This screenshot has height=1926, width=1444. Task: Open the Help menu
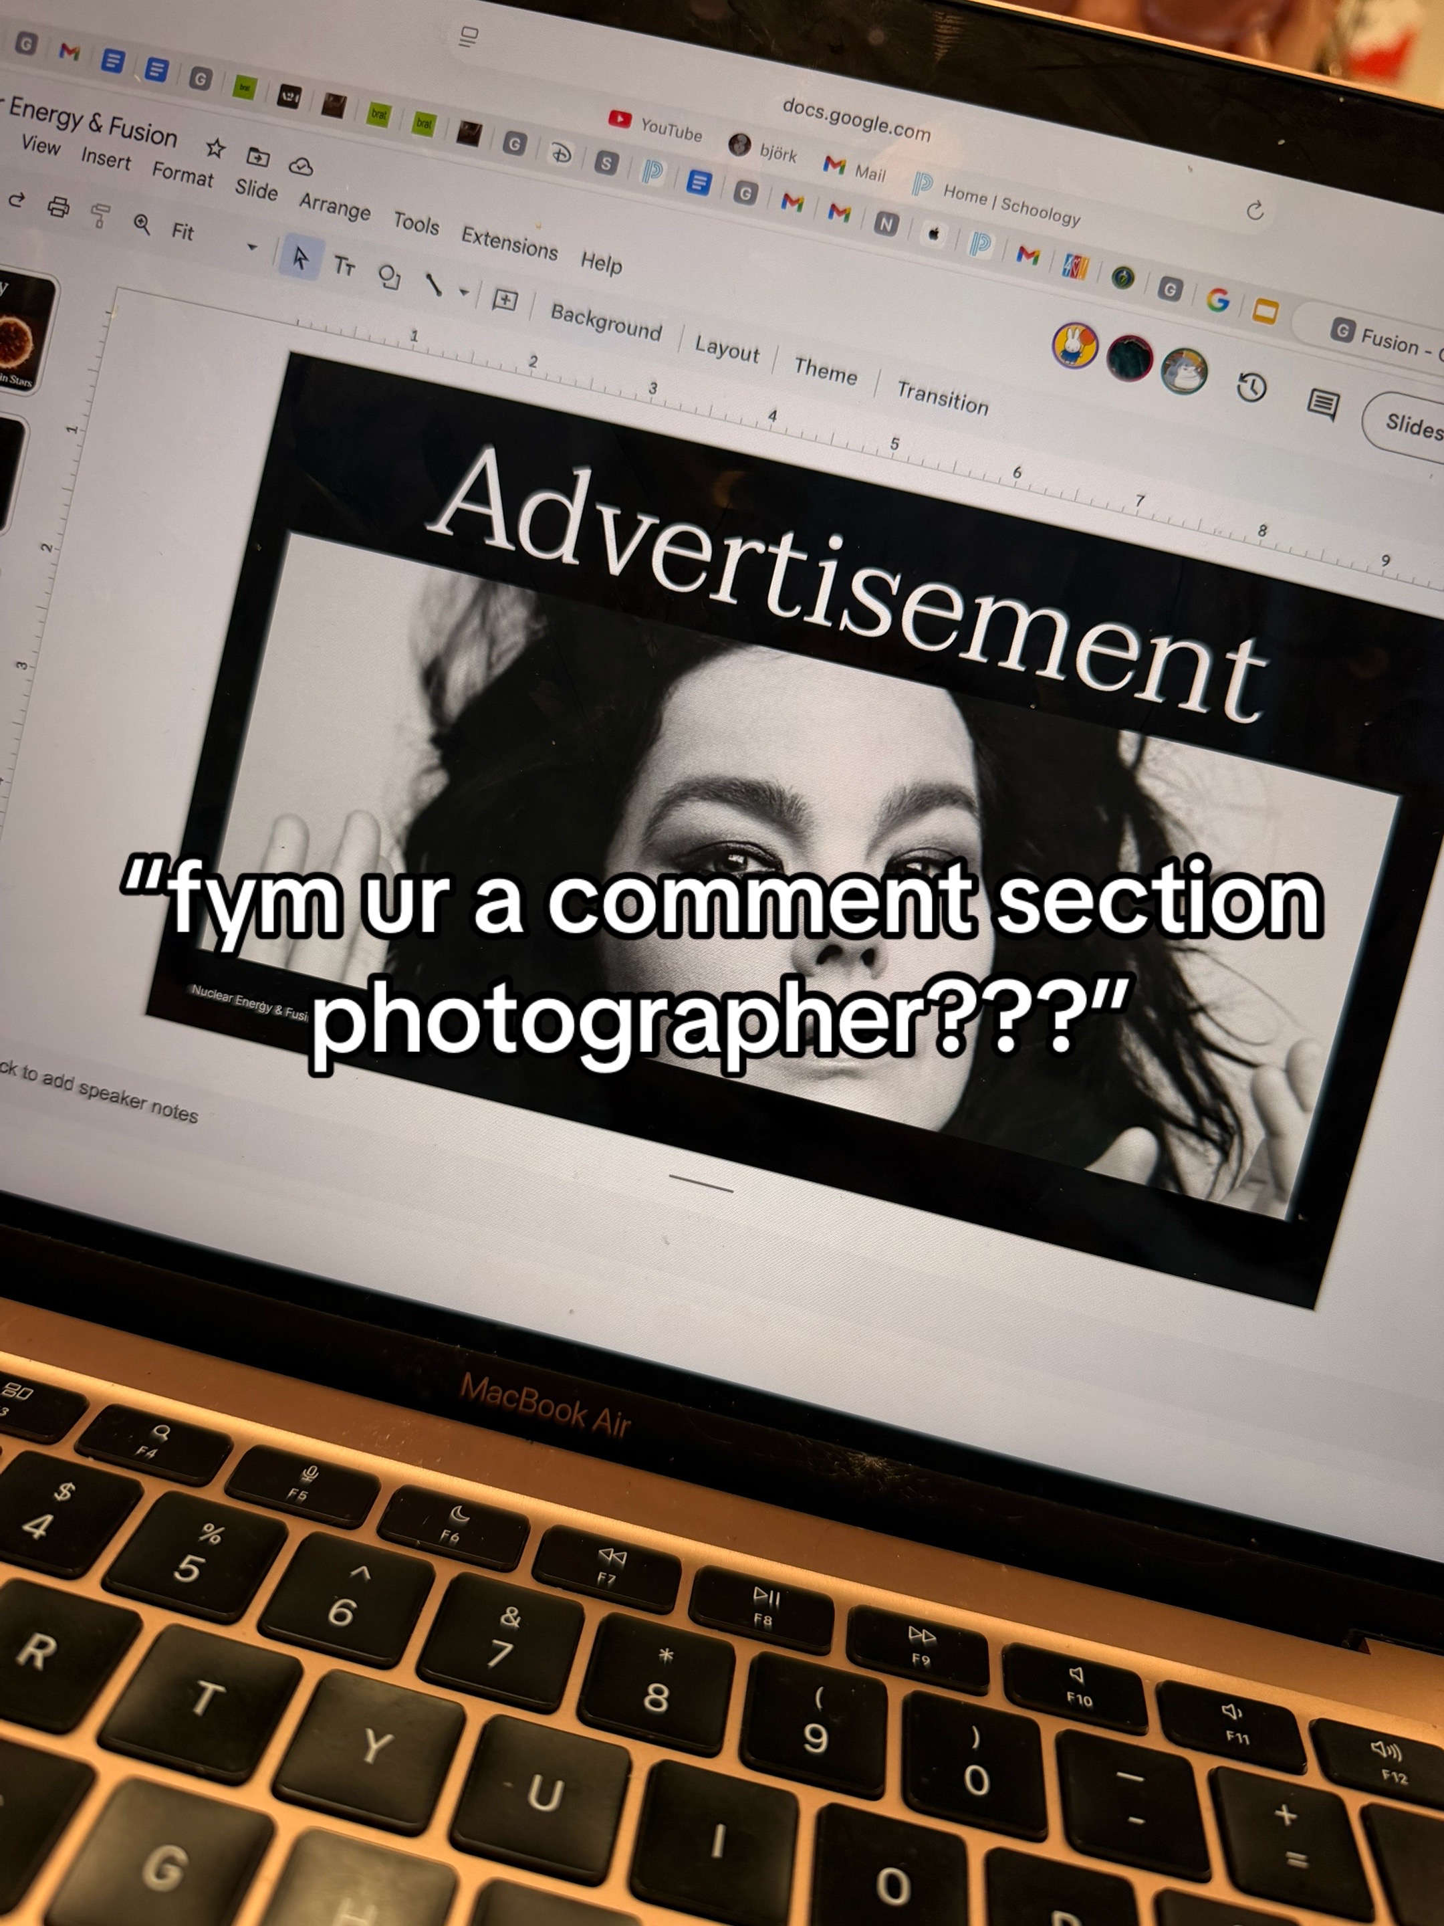pos(602,261)
